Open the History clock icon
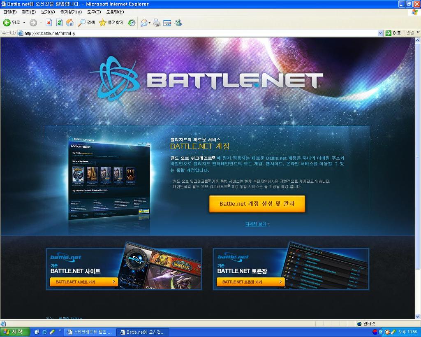The width and height of the screenshot is (421, 337). [132, 23]
